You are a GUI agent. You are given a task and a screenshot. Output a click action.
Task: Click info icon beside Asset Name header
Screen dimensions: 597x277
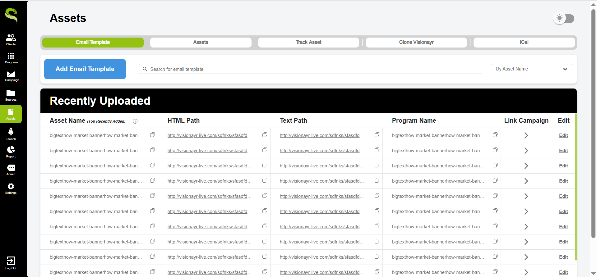point(135,121)
